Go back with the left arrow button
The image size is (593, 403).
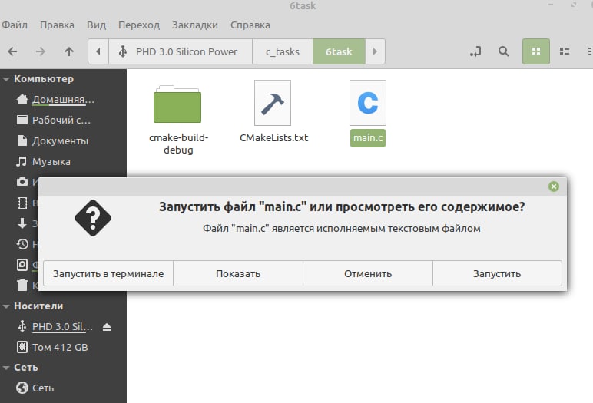(12, 51)
